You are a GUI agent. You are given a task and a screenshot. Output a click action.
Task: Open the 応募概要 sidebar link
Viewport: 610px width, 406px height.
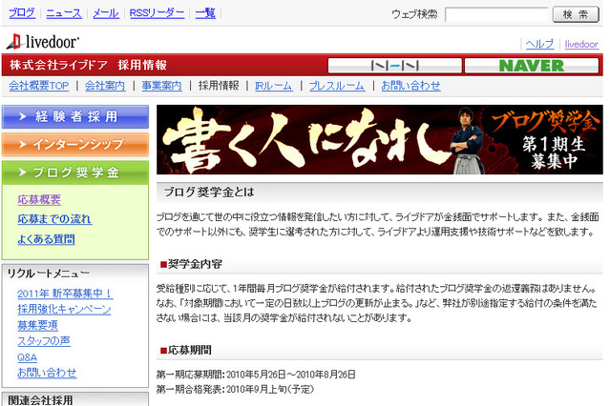pyautogui.click(x=39, y=200)
